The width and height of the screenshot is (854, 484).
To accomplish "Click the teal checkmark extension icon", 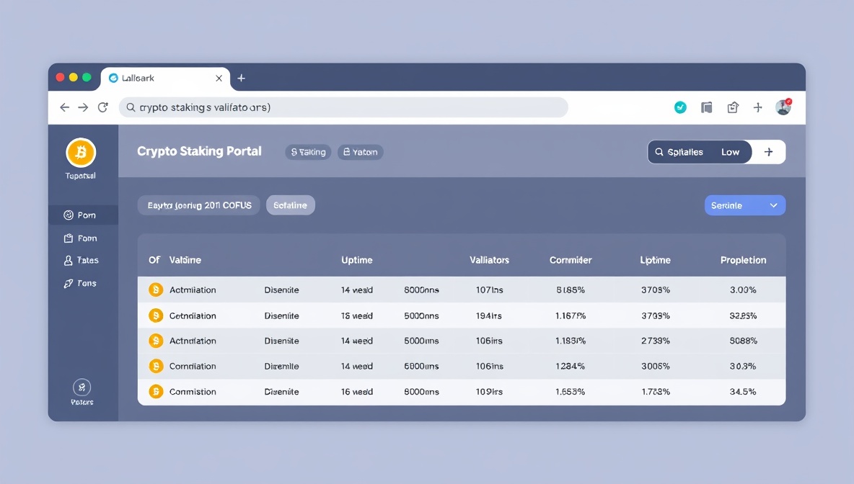I will 680,107.
